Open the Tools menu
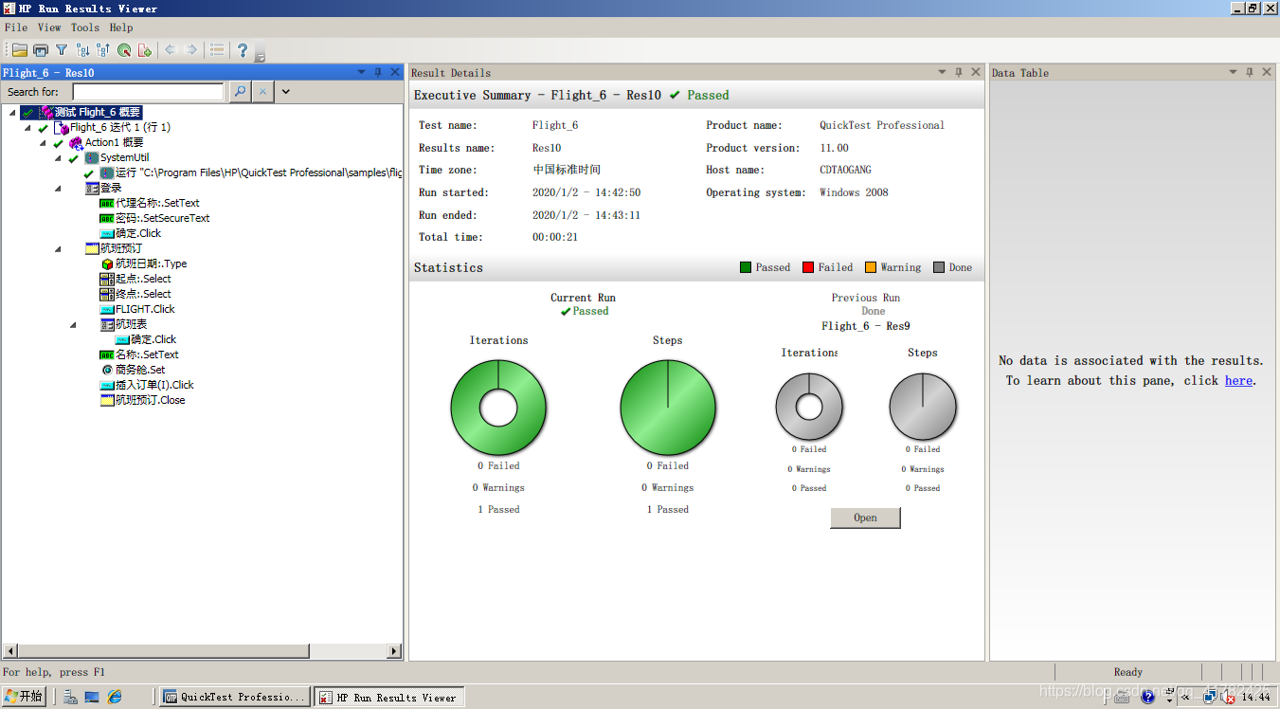The image size is (1280, 709). [x=85, y=27]
